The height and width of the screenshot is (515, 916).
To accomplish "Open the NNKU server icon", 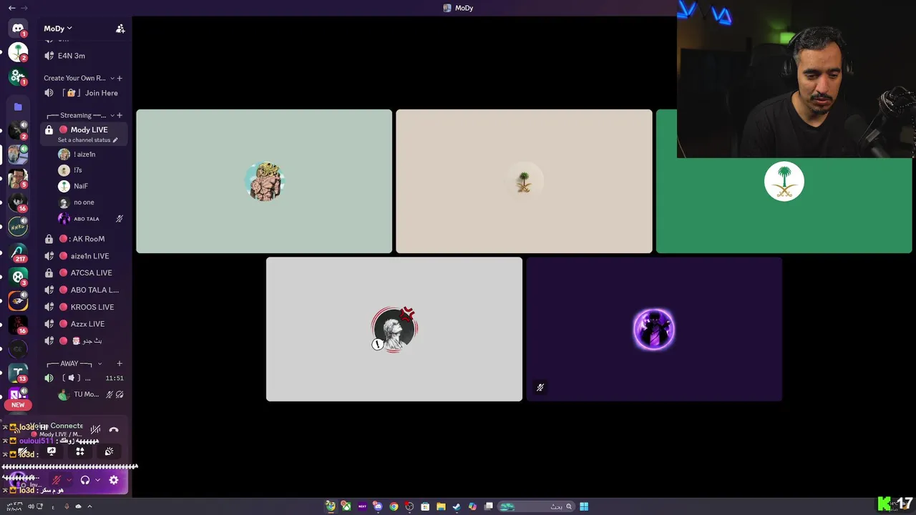I will pos(18,227).
